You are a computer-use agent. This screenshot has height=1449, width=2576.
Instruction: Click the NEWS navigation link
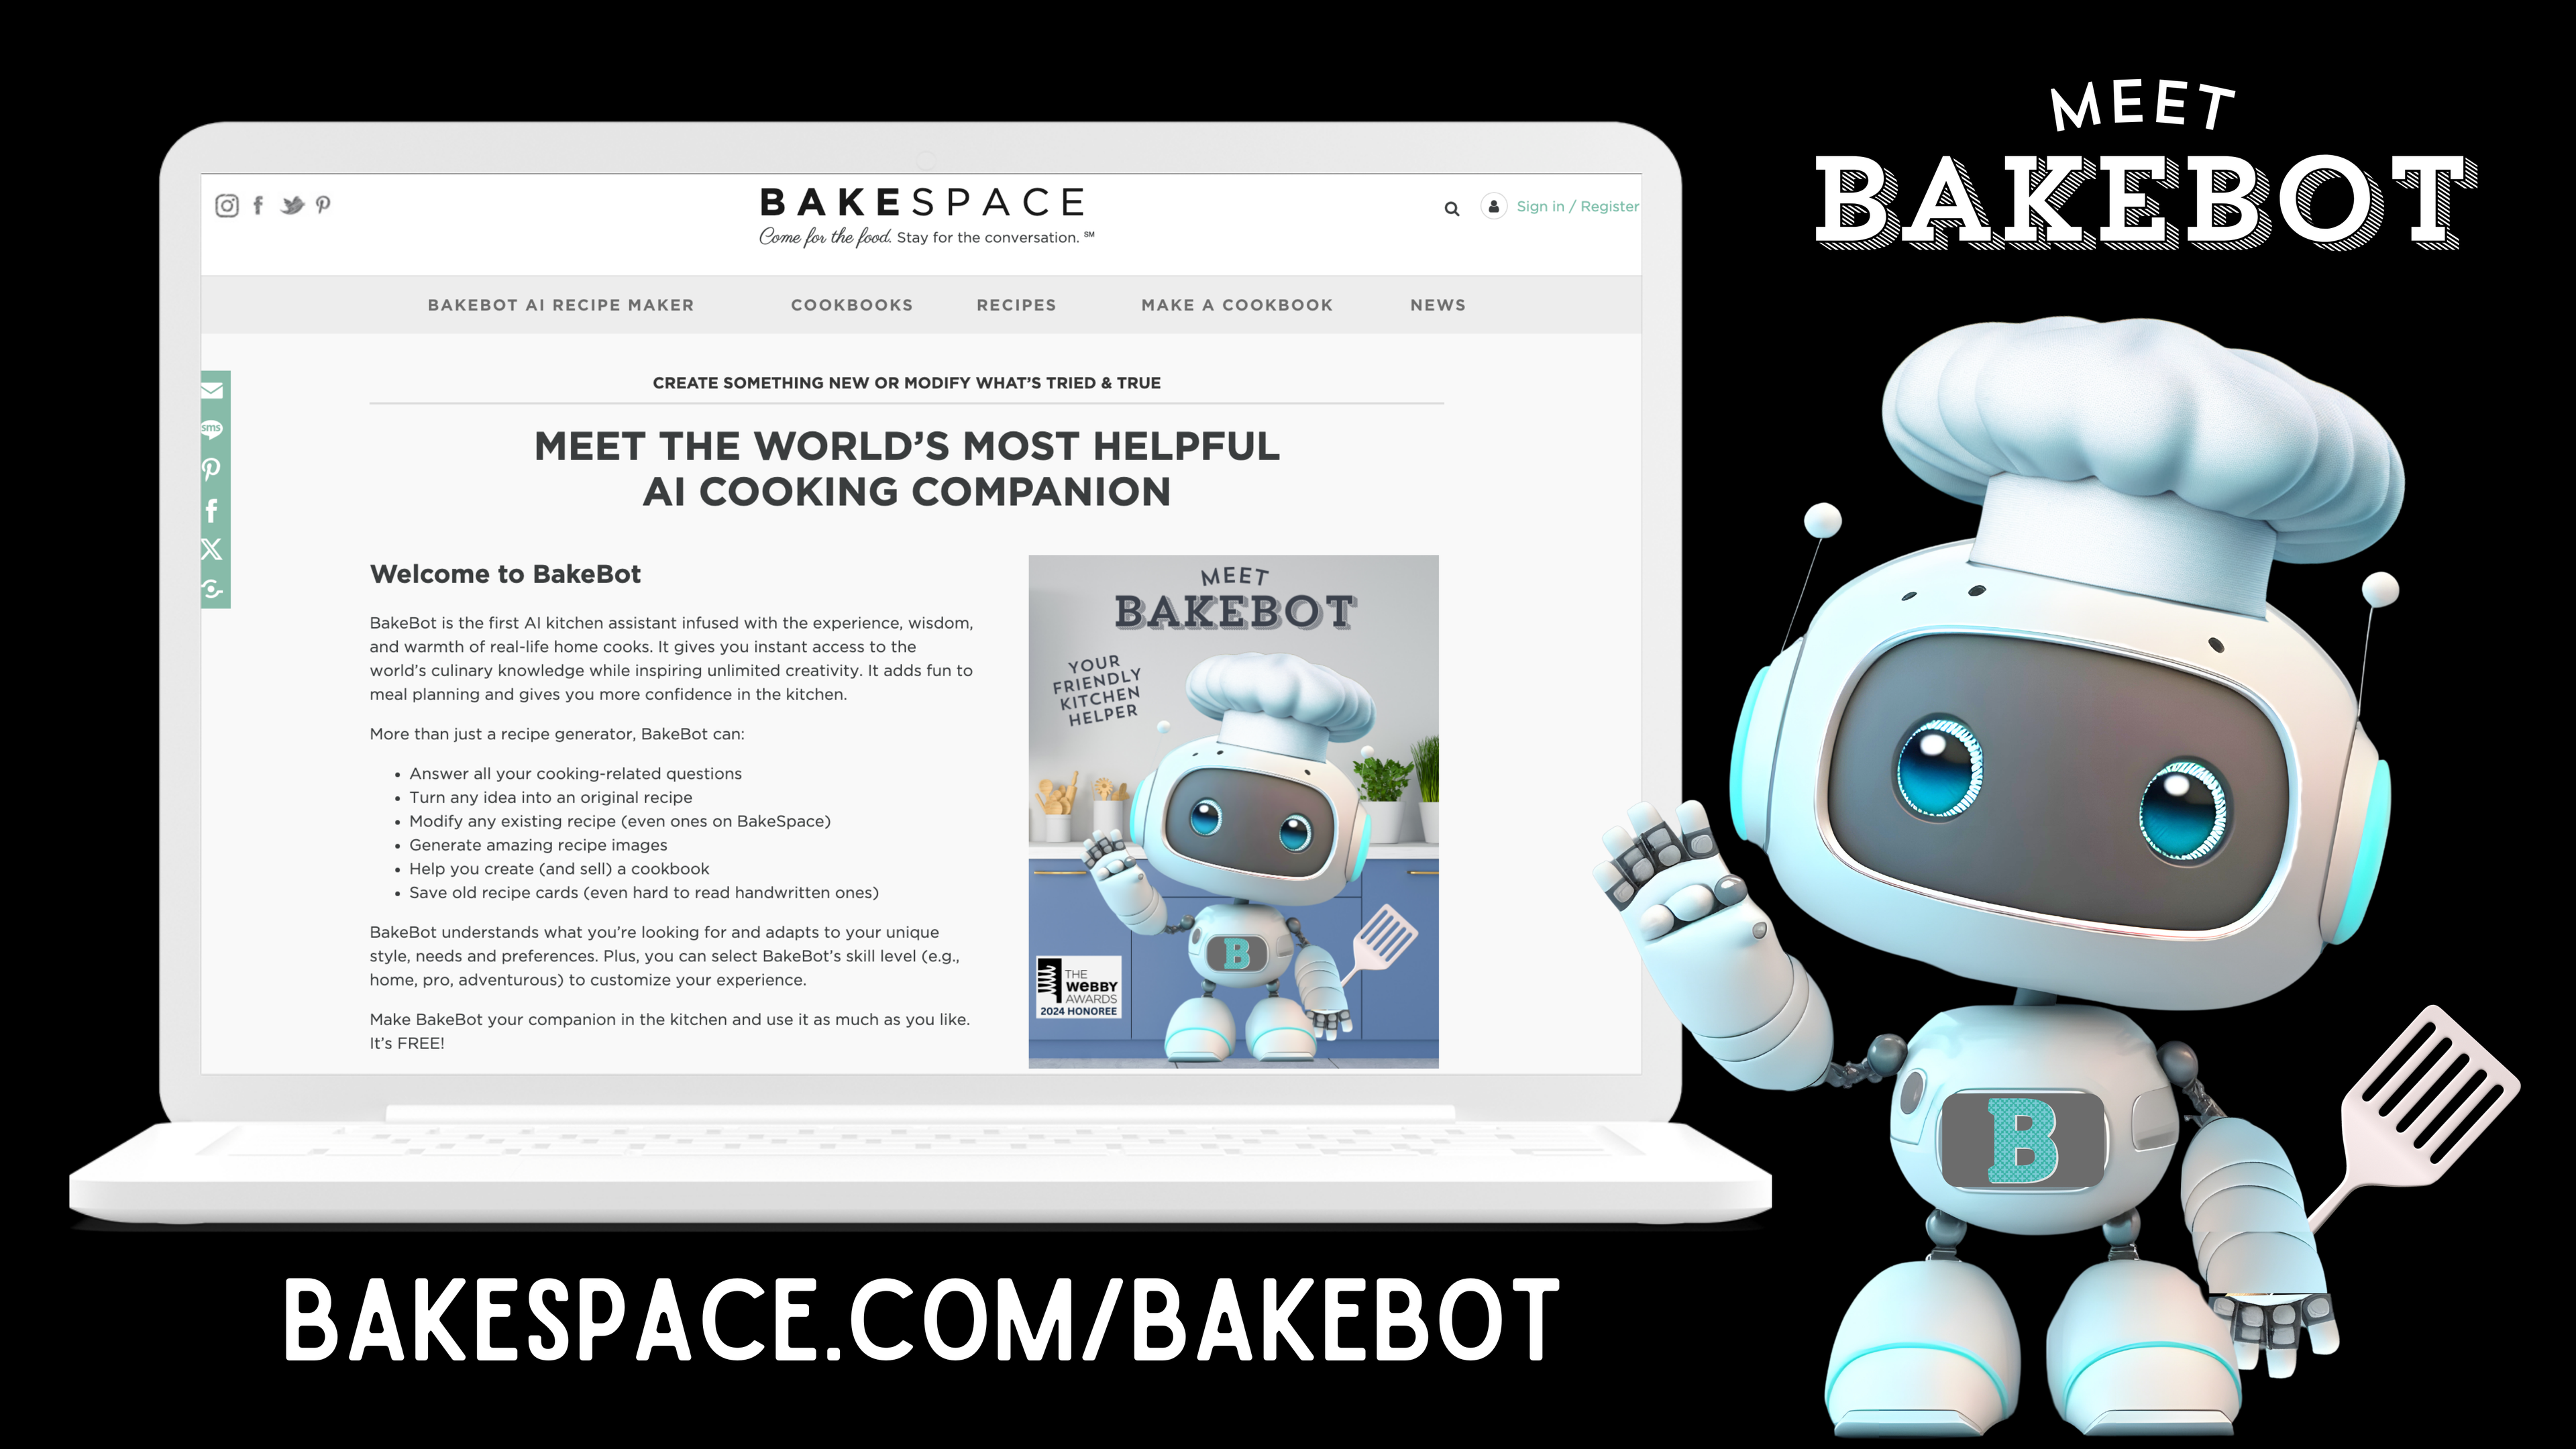coord(1438,305)
